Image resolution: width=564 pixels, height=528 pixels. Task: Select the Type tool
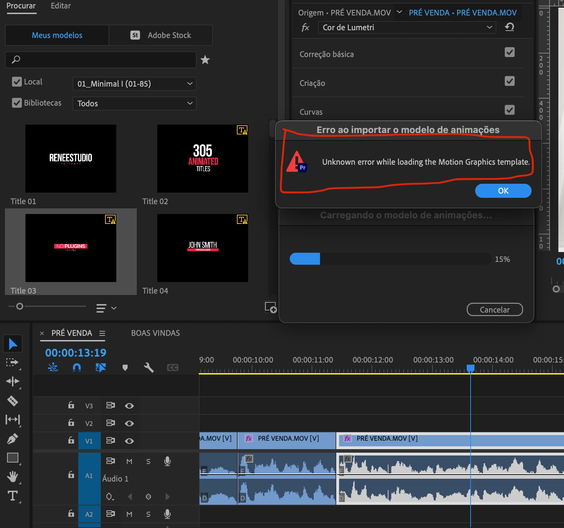click(x=13, y=496)
